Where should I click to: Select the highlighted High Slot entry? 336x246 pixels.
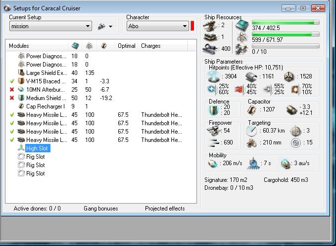(38, 148)
